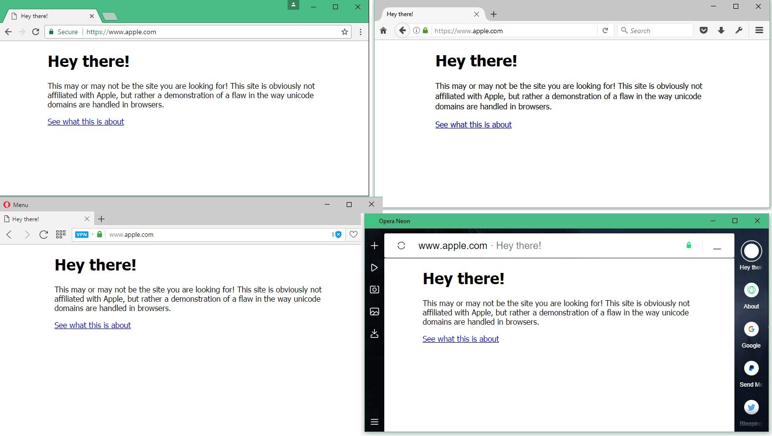This screenshot has width=772, height=436.
Task: Click Firefox's back arrow button
Action: click(x=402, y=31)
